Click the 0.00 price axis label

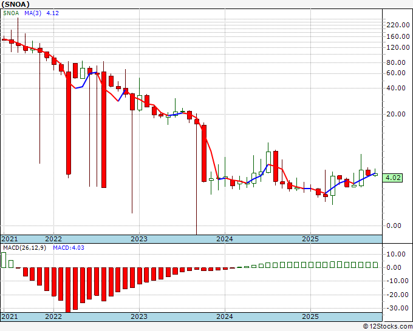[x=394, y=226]
